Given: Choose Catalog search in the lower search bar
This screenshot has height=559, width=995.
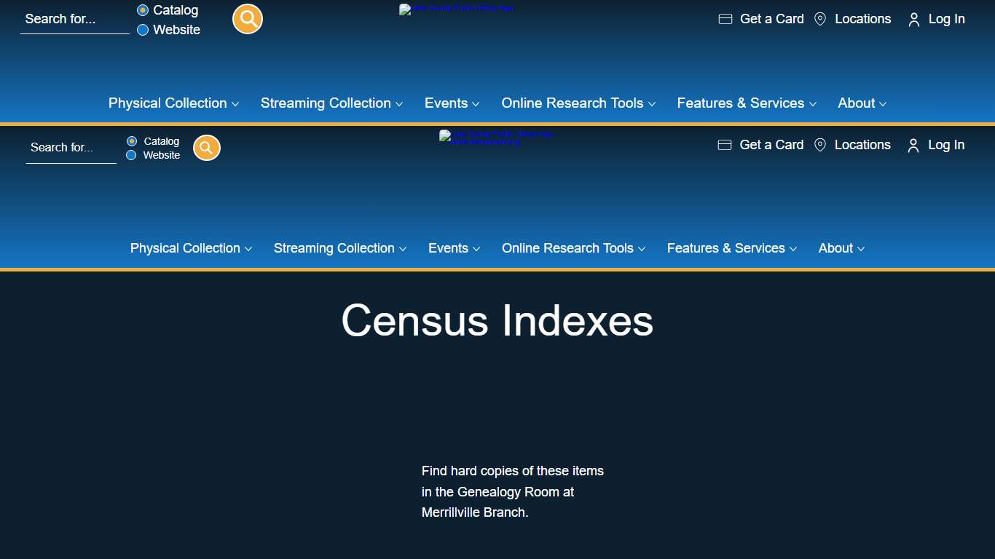Looking at the screenshot, I should [x=131, y=141].
